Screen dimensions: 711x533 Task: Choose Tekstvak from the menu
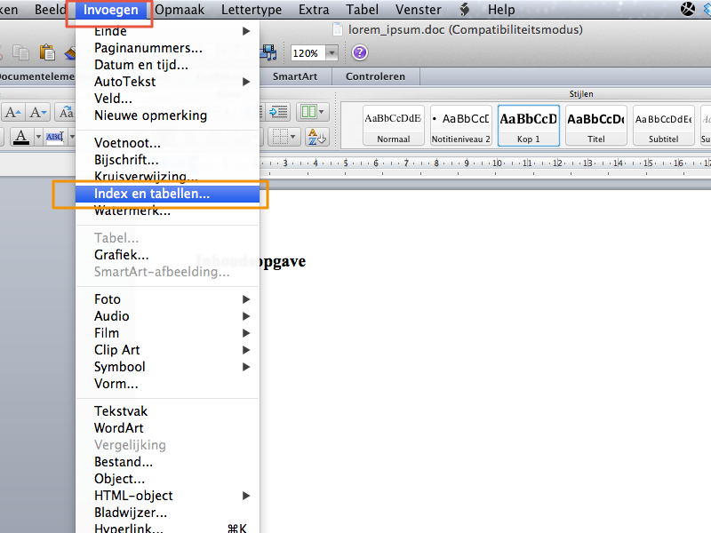[x=167, y=411]
